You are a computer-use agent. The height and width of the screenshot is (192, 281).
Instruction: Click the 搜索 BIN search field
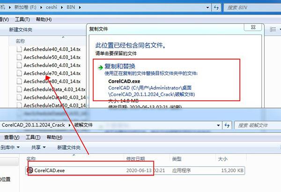[x=253, y=7]
